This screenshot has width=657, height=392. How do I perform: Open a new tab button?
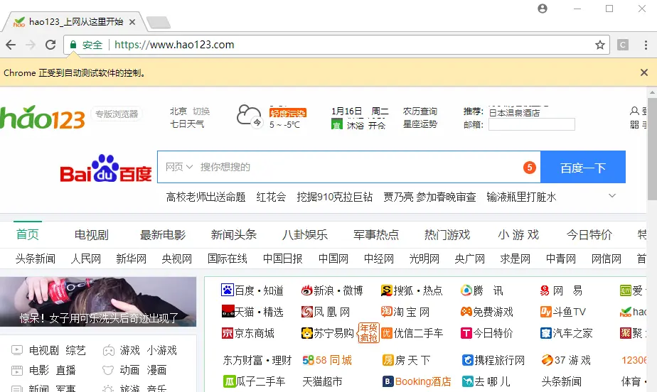(x=159, y=23)
